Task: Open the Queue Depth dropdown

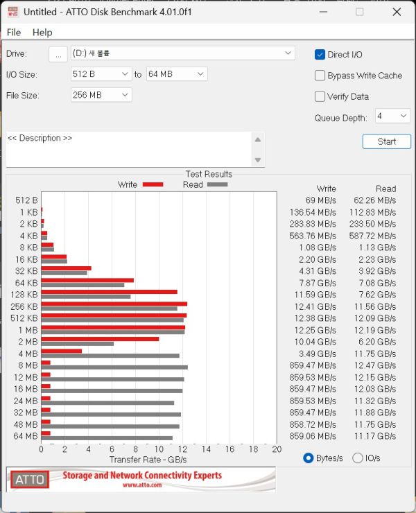Action: pos(392,116)
